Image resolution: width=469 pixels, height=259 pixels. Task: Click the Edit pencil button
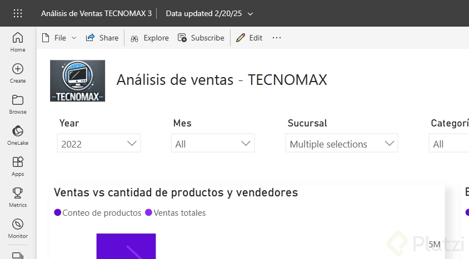249,38
